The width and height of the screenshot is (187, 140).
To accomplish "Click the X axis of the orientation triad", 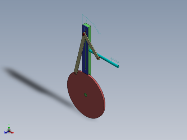I will click(x=11, y=132).
